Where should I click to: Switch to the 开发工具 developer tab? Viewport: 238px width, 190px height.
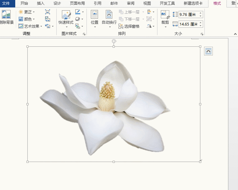point(167,3)
